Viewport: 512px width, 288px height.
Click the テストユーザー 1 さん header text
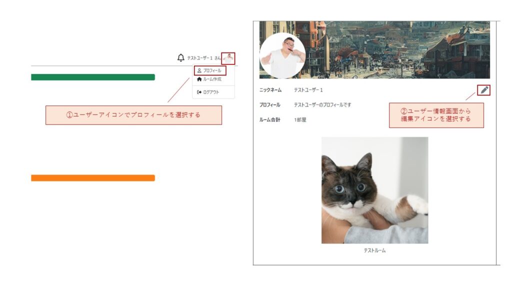tap(204, 58)
